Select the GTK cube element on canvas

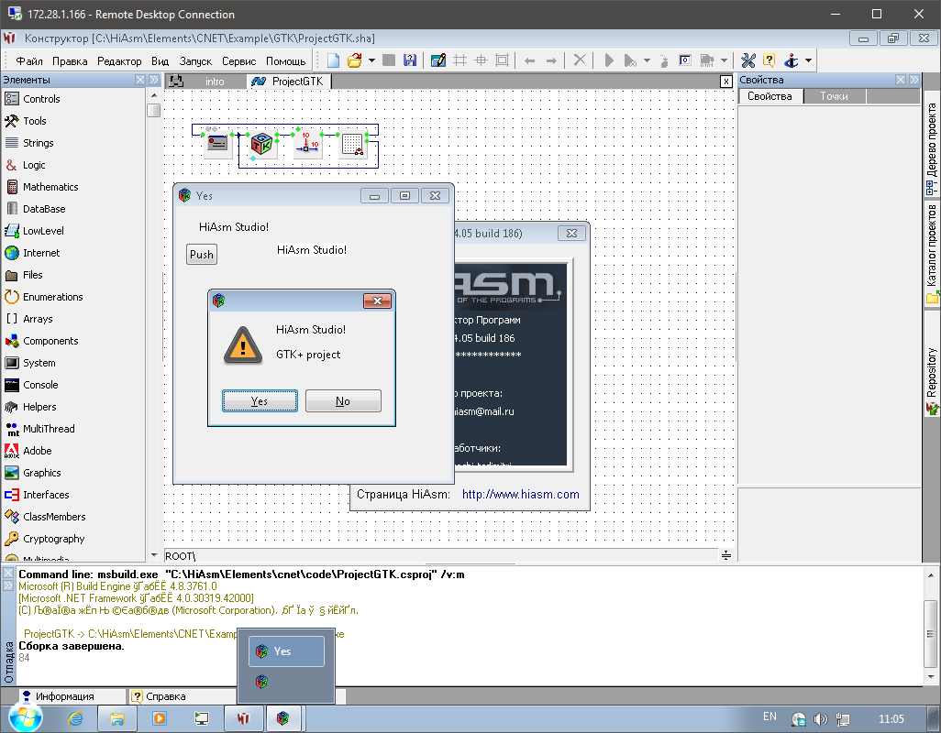[262, 144]
